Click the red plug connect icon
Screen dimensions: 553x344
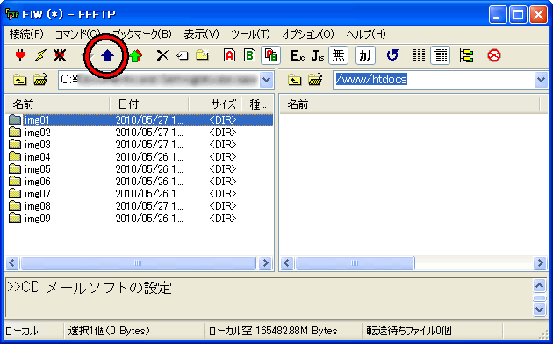click(x=20, y=55)
